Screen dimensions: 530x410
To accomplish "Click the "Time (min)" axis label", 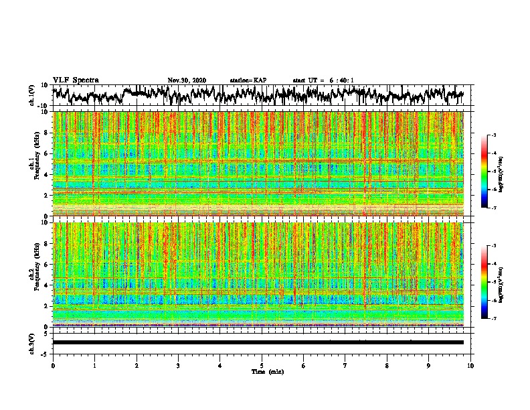I will [x=268, y=372].
